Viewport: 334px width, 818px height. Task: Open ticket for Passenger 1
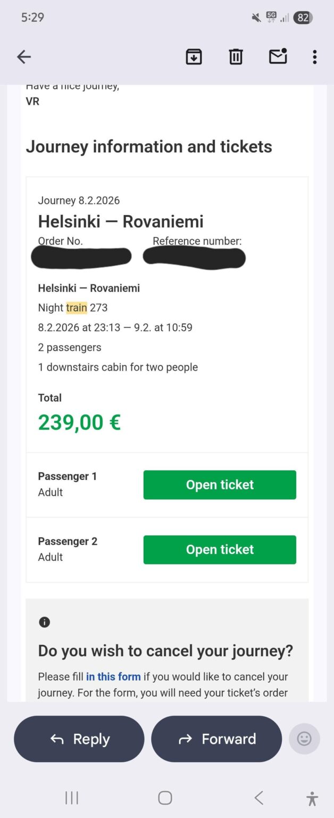[x=220, y=485]
